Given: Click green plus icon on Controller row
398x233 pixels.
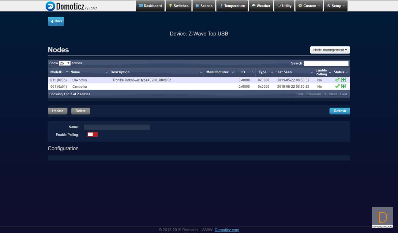Looking at the screenshot, I should [x=344, y=86].
